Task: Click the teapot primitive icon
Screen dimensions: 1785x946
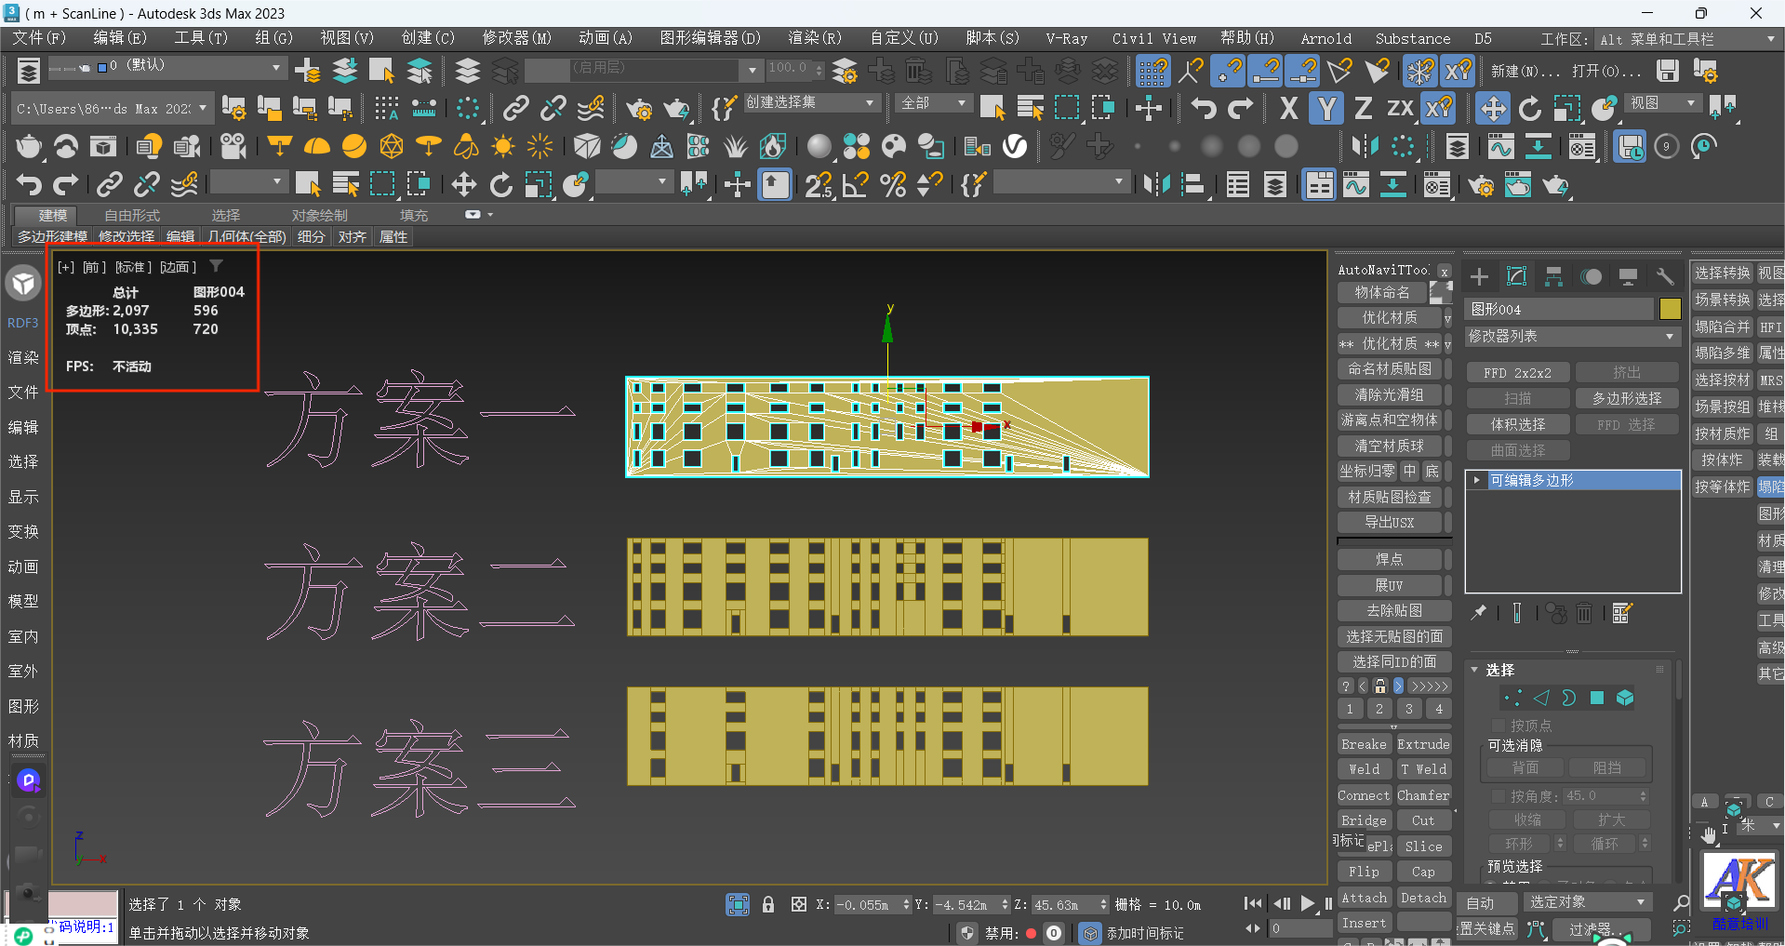Action: pyautogui.click(x=29, y=146)
